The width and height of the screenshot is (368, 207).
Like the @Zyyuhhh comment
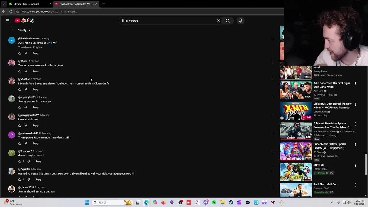tap(20, 179)
